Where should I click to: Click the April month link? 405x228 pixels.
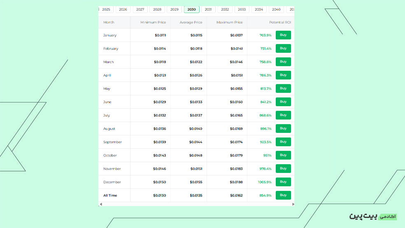107,75
